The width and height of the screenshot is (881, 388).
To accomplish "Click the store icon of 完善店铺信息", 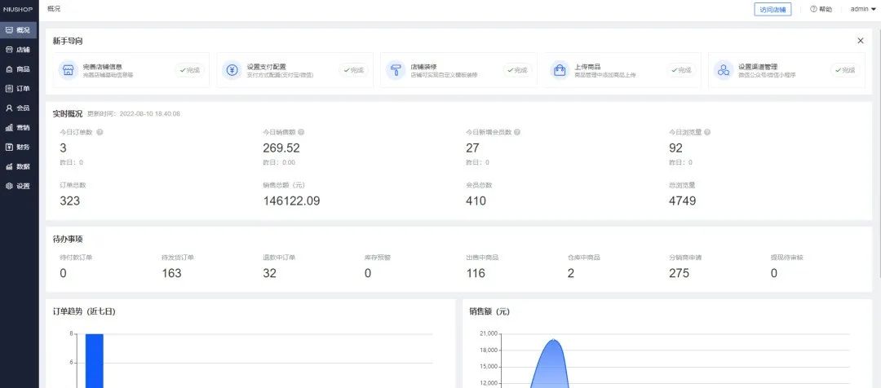I will pyautogui.click(x=68, y=70).
